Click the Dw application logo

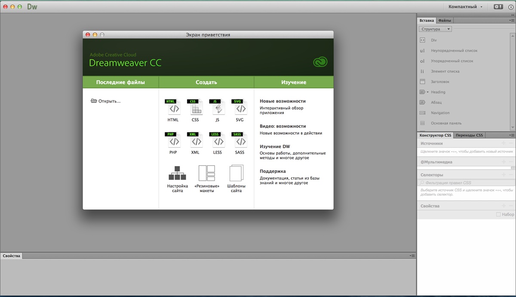pyautogui.click(x=32, y=7)
